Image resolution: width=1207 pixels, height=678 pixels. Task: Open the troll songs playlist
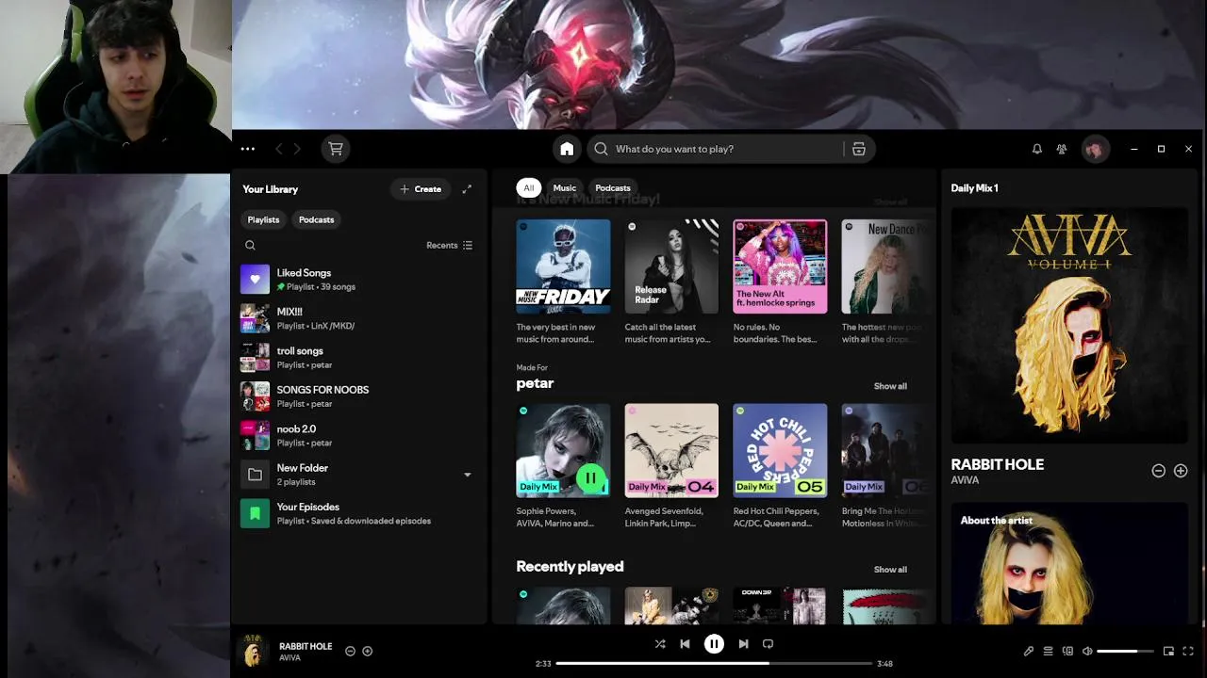click(358, 358)
